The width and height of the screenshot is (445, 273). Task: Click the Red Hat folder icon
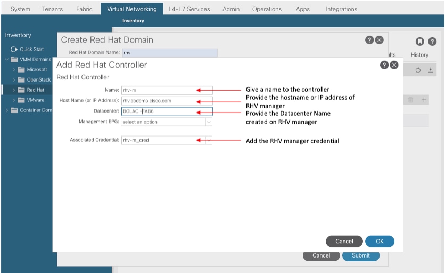coord(21,90)
